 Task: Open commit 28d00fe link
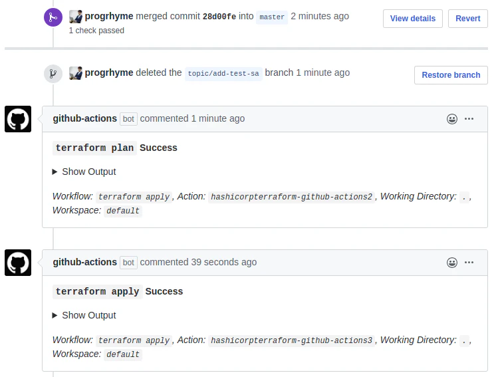(219, 17)
